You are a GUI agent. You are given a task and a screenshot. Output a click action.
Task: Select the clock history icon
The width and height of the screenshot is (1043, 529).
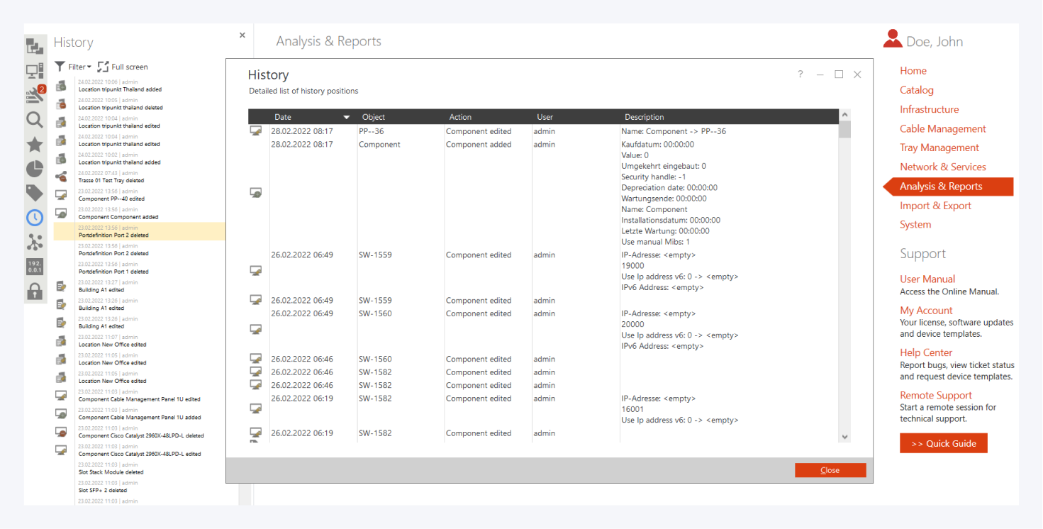(x=35, y=218)
